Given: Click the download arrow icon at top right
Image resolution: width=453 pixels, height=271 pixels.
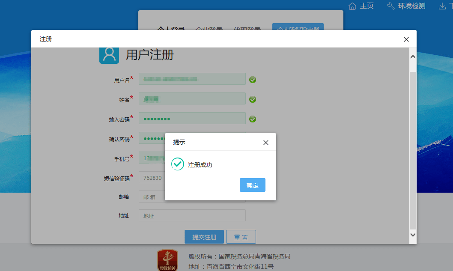Looking at the screenshot, I should coord(443,6).
